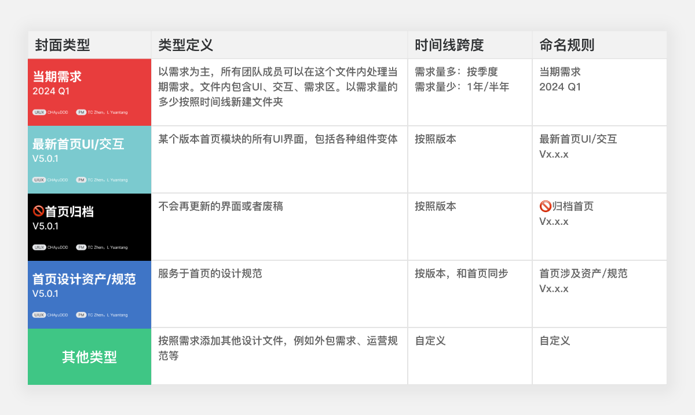
Task: Click the blue 首页设计资产/规范 cover
Action: pyautogui.click(x=89, y=294)
